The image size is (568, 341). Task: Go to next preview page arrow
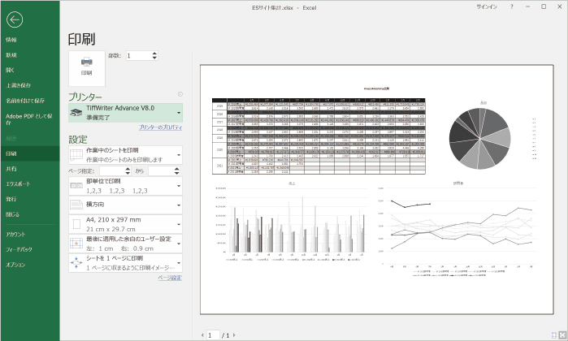234,335
